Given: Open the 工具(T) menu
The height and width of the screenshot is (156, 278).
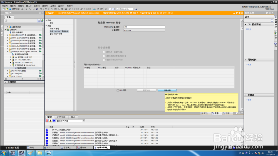Looking at the screenshot, I should (x=53, y=6).
